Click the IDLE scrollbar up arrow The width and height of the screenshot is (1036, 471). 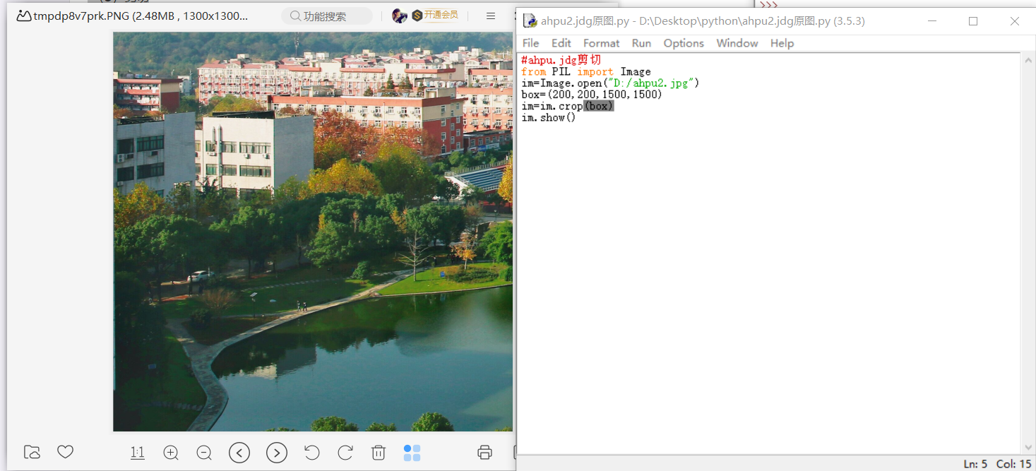click(x=1028, y=61)
